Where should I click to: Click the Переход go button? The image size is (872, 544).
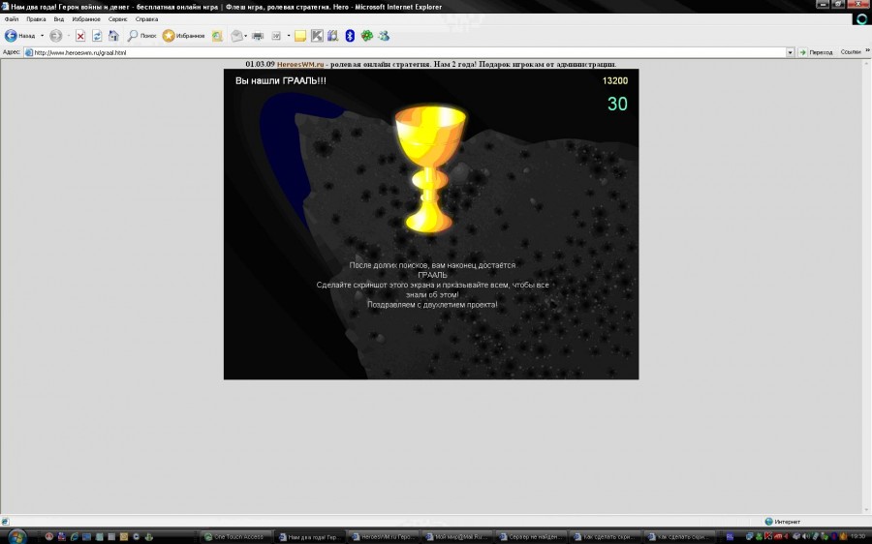[816, 52]
